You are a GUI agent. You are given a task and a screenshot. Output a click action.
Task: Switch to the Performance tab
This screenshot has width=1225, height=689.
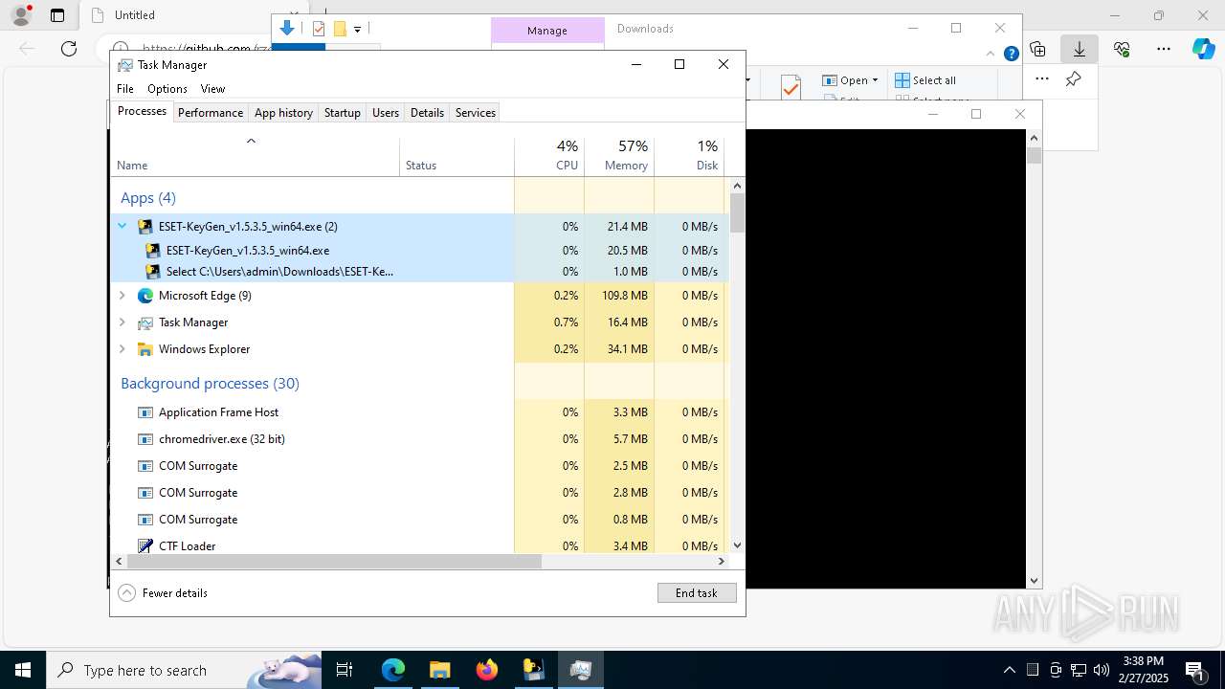[211, 112]
